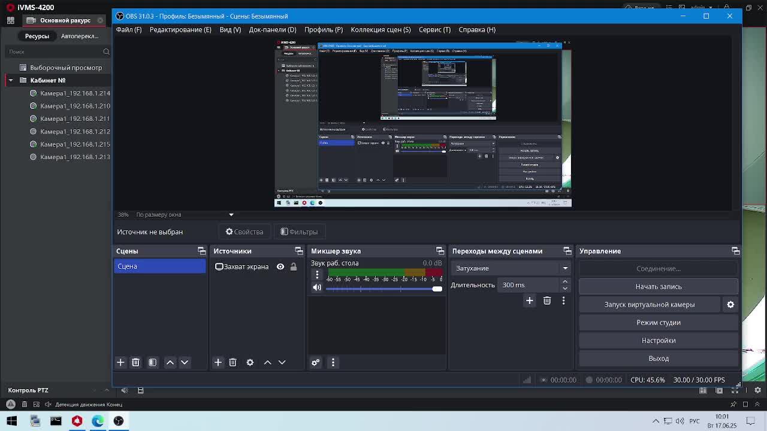This screenshot has width=767, height=431.
Task: Select Камера1_192.168.1.213 in the tree
Action: (75, 157)
